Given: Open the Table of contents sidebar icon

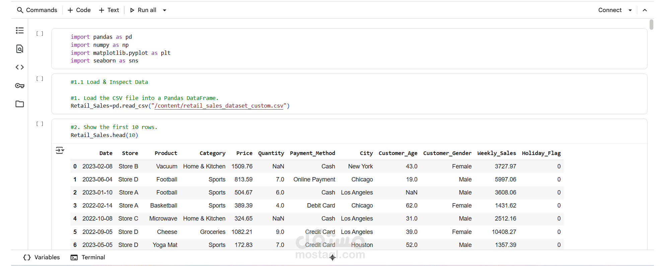Looking at the screenshot, I should (20, 30).
